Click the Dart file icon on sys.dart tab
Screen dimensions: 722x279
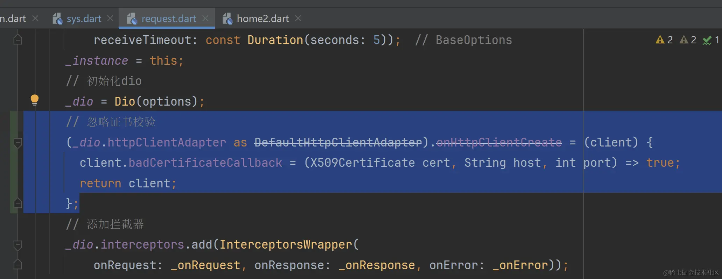click(57, 19)
